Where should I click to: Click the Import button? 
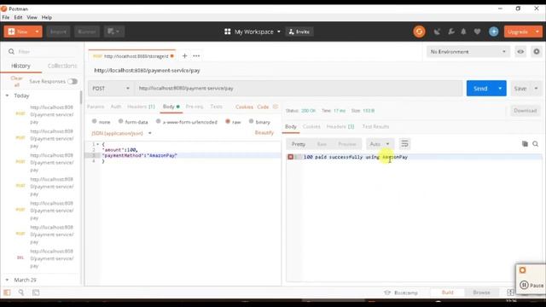pos(58,32)
